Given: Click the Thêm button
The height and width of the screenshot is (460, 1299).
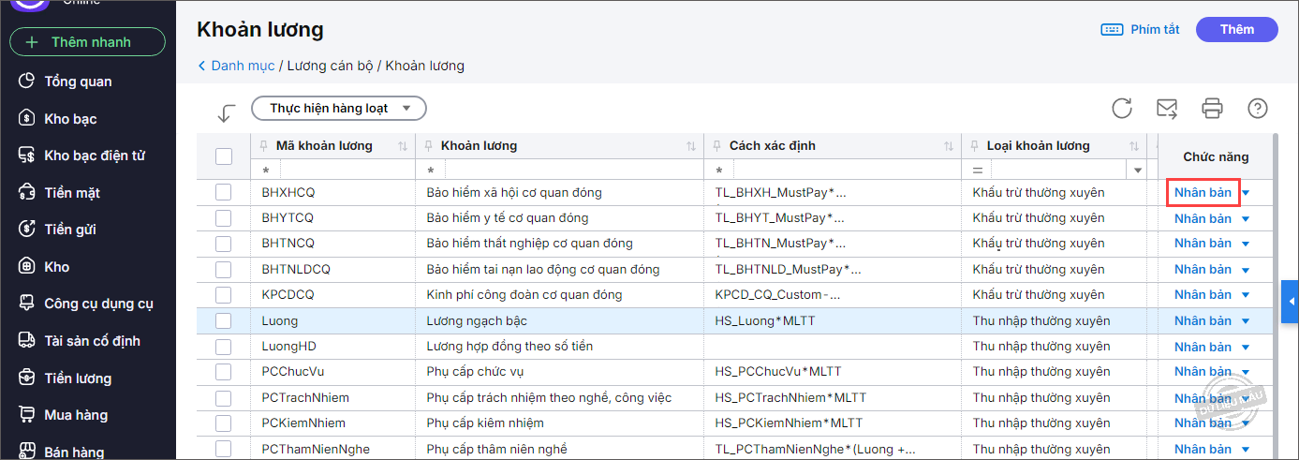Looking at the screenshot, I should coord(1236,30).
